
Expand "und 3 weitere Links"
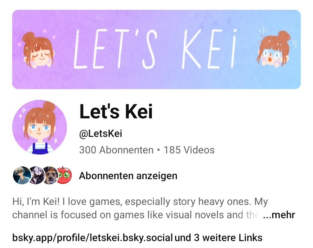point(219,238)
